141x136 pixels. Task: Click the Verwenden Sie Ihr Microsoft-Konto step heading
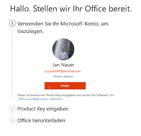tap(63, 27)
